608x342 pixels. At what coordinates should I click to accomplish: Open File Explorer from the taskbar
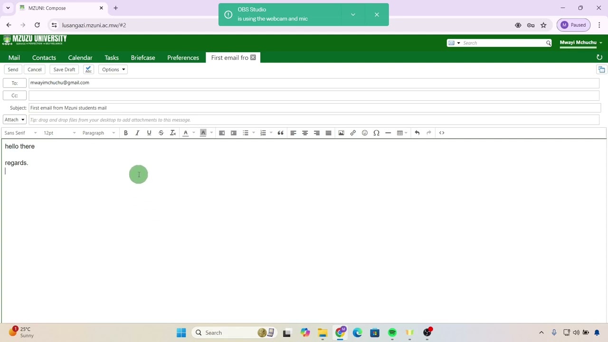tap(323, 333)
